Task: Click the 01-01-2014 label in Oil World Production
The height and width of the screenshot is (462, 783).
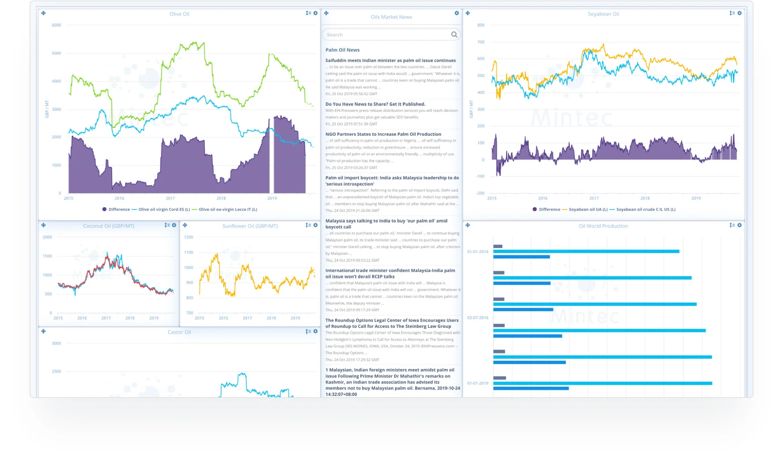Action: pyautogui.click(x=478, y=252)
